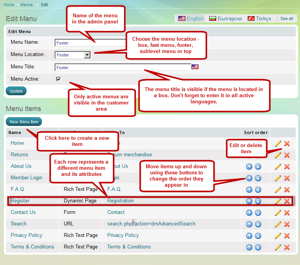
Task: Edit the Search menu item
Action: 278,224
